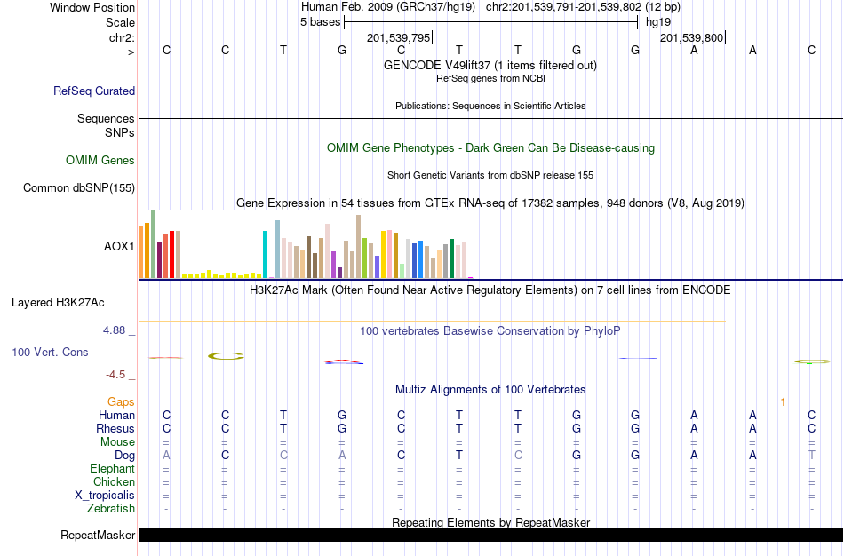This screenshot has height=556, width=844.
Task: Select the Human alignment row label
Action: tap(116, 415)
